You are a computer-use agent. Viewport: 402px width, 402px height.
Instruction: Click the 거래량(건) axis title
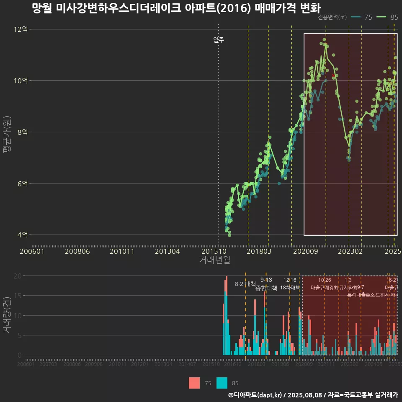pyautogui.click(x=7, y=315)
